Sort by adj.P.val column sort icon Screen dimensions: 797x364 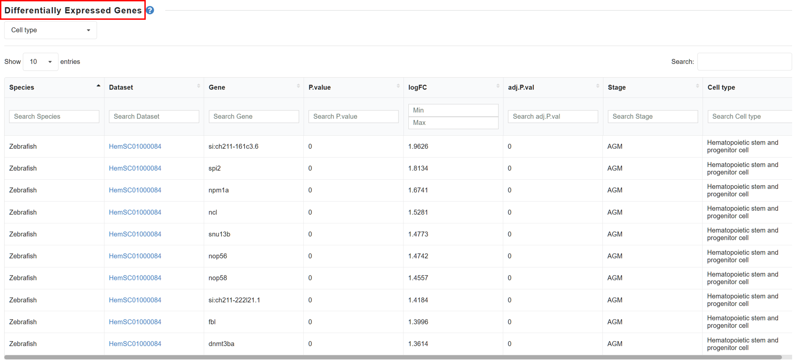pyautogui.click(x=597, y=86)
